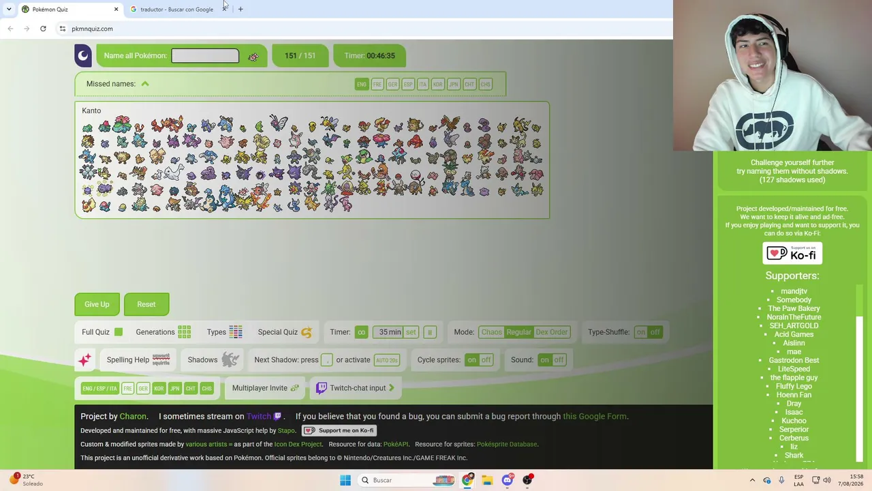The image size is (872, 491).
Task: Click the Twitch logo for chat input
Action: pyautogui.click(x=322, y=388)
